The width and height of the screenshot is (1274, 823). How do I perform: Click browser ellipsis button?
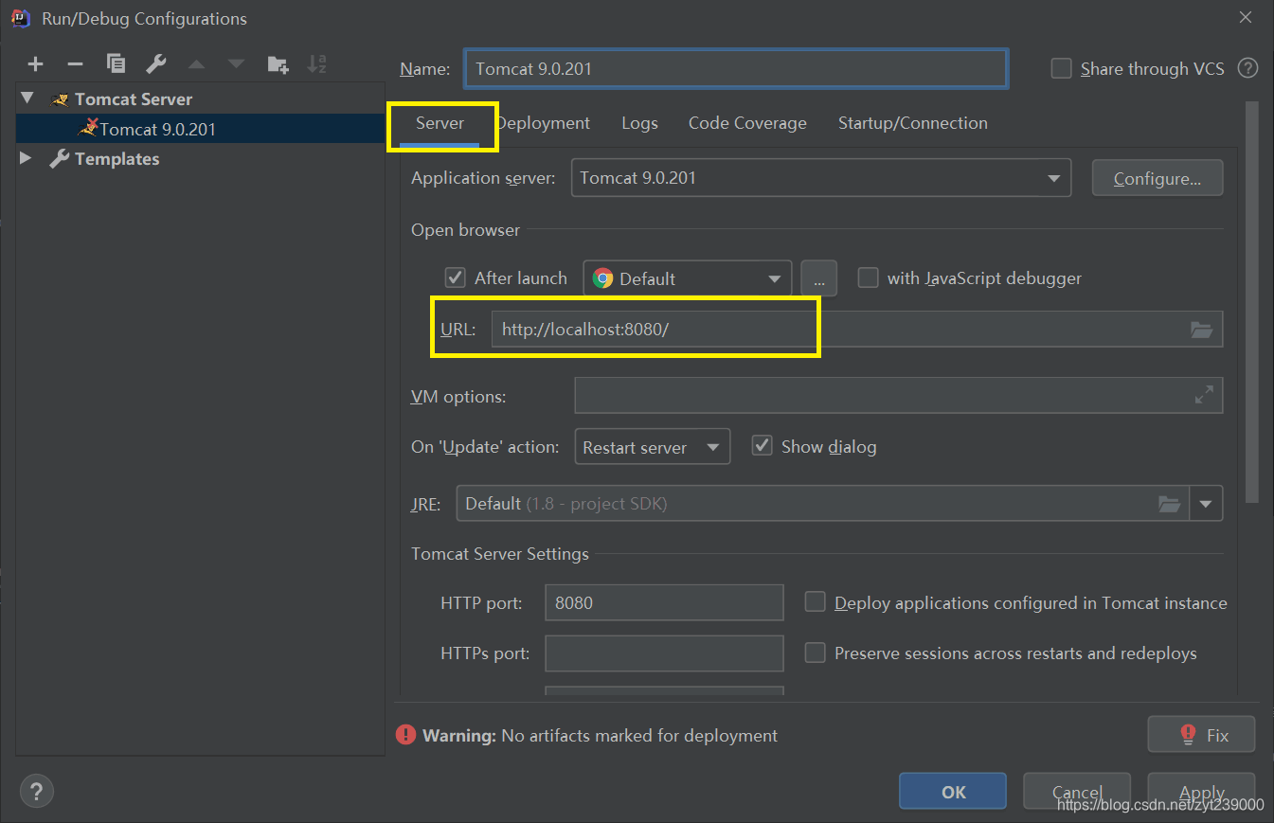pyautogui.click(x=819, y=278)
